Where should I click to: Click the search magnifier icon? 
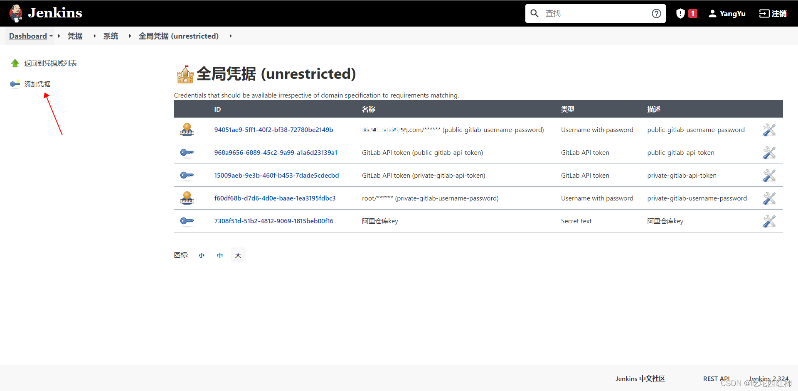(x=534, y=13)
